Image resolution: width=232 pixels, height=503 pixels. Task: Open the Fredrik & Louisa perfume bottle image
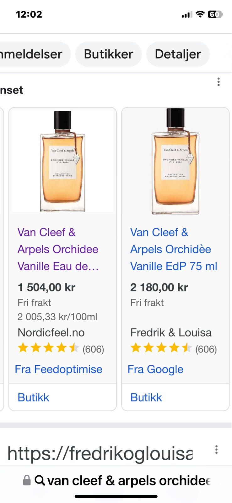click(175, 161)
